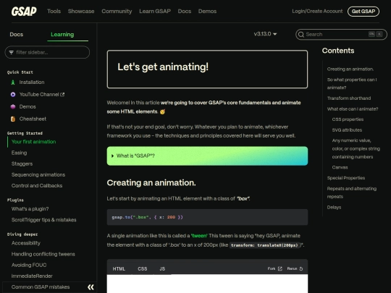
Task: Collapse the sidebar with double chevron
Action: pos(91,287)
